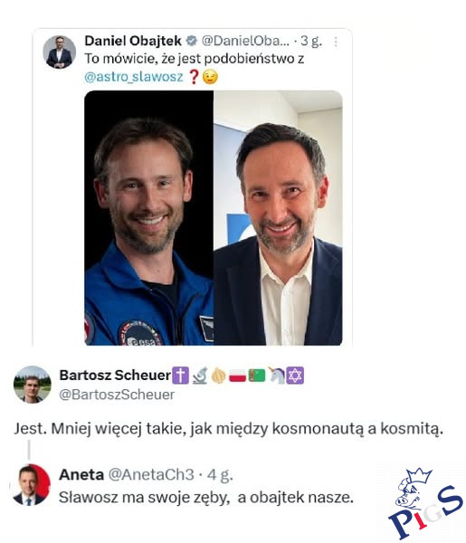Click the Star of David emoji
Image resolution: width=466 pixels, height=543 pixels.
tap(295, 376)
